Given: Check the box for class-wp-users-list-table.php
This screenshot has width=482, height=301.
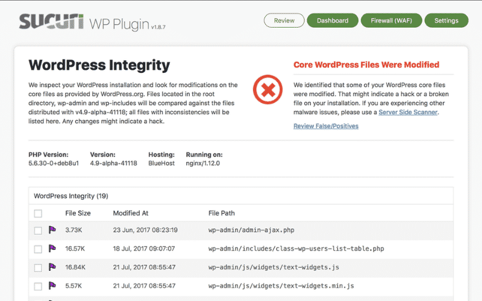Looking at the screenshot, I should pos(38,249).
